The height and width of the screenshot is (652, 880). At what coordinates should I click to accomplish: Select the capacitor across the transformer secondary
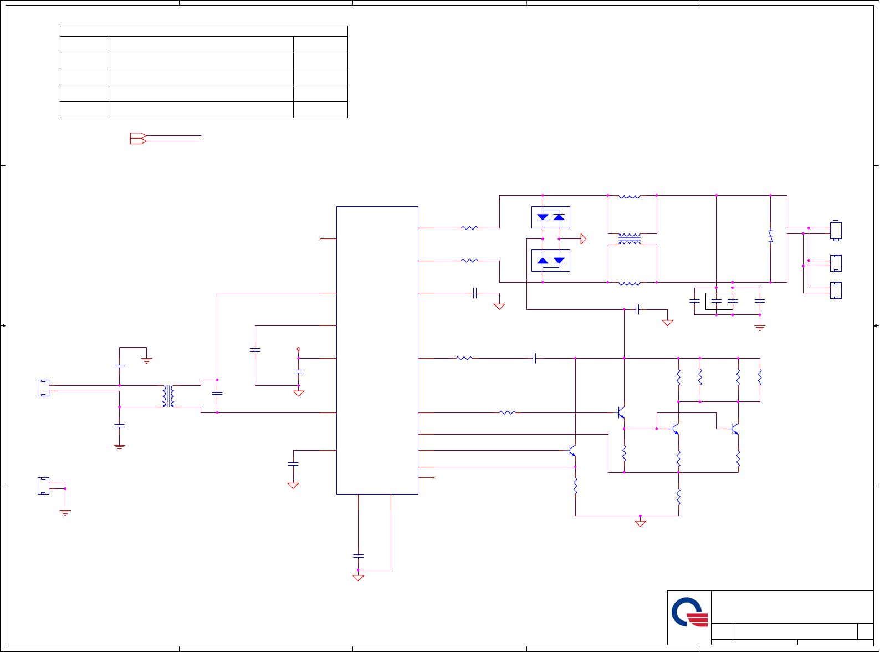tap(217, 394)
